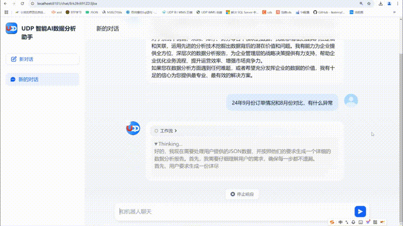The width and height of the screenshot is (403, 226).
Task: Toggle the IME 中 Chinese/English mode
Action: pyautogui.click(x=339, y=222)
